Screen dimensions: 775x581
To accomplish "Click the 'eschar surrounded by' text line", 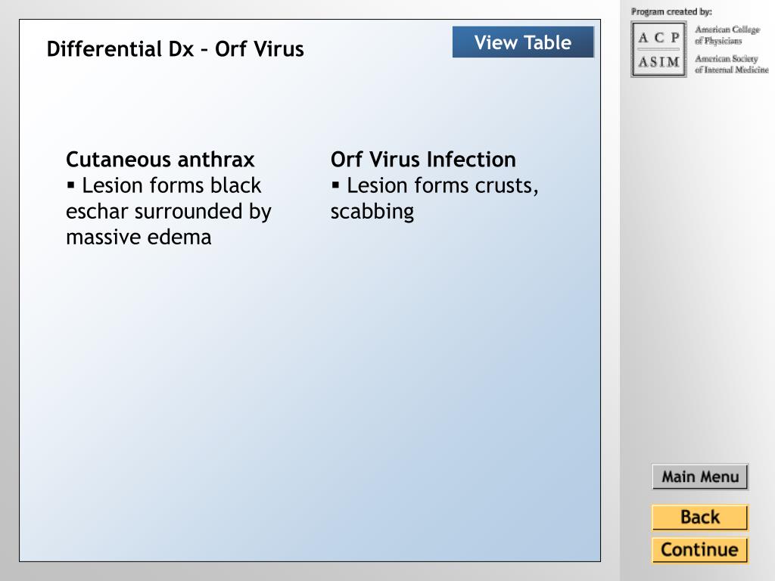I will click(169, 212).
